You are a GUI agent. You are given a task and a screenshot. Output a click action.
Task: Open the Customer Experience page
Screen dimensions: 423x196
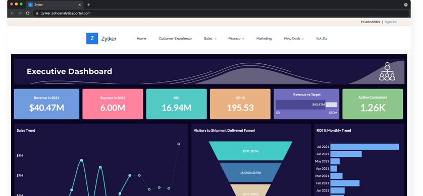pos(175,38)
